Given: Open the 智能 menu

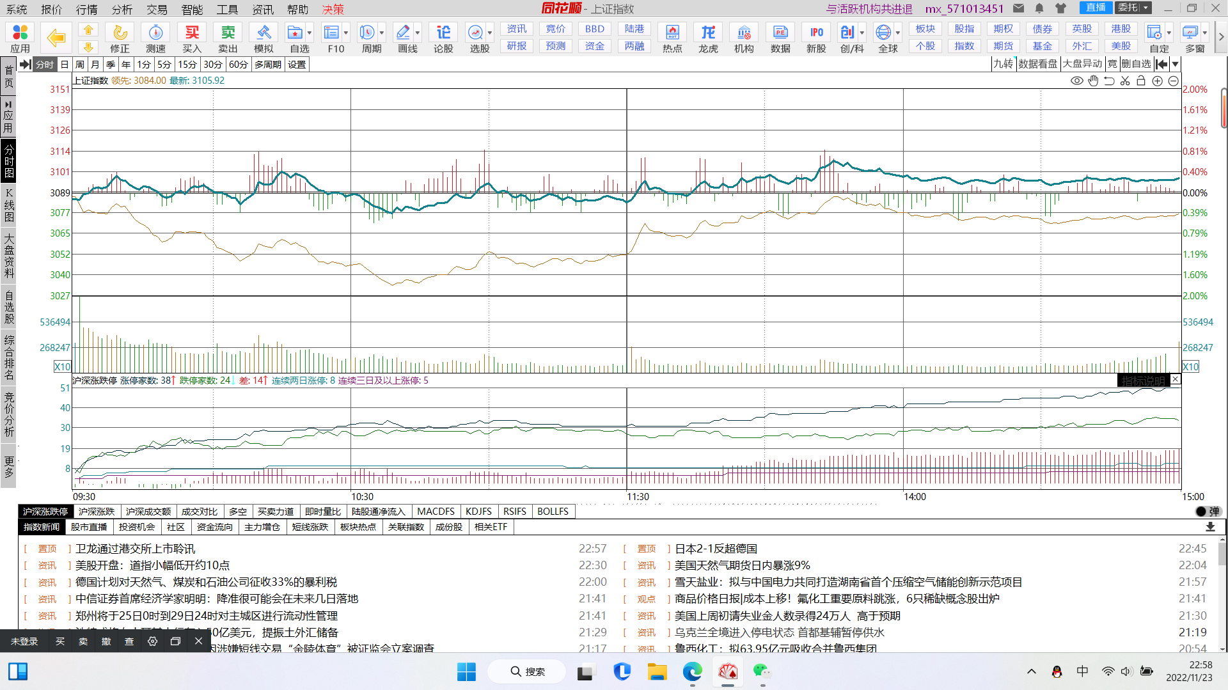Looking at the screenshot, I should (x=192, y=9).
